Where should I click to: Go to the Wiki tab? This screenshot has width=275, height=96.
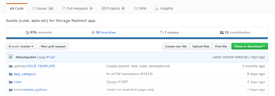[x=140, y=8]
